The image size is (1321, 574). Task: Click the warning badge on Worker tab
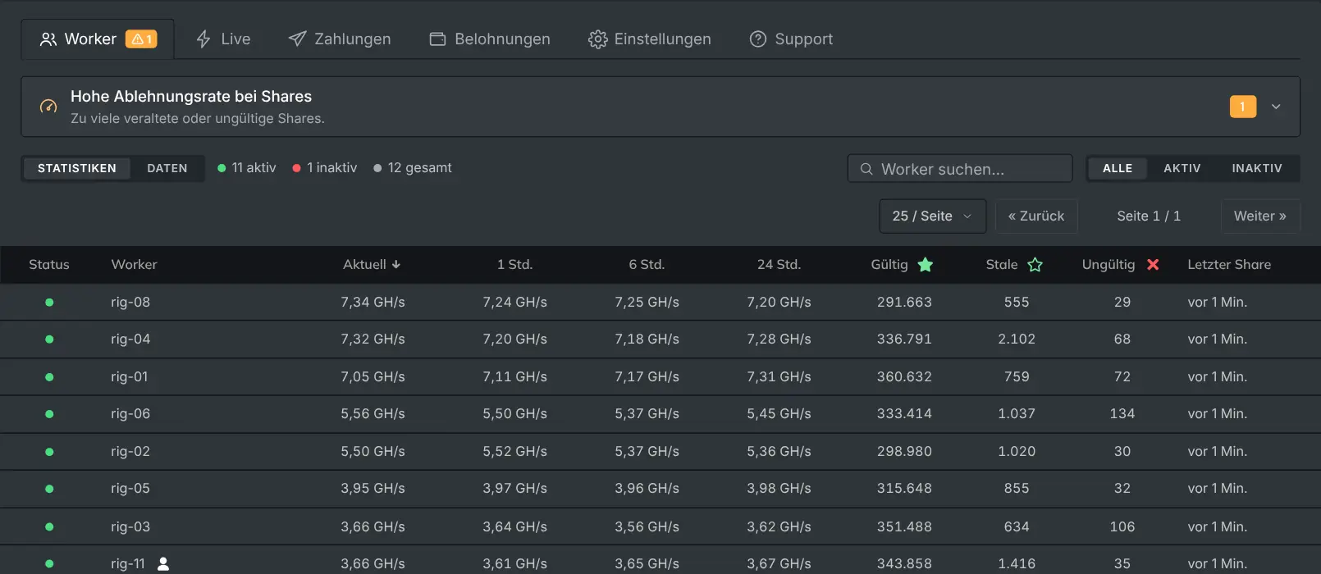click(141, 39)
